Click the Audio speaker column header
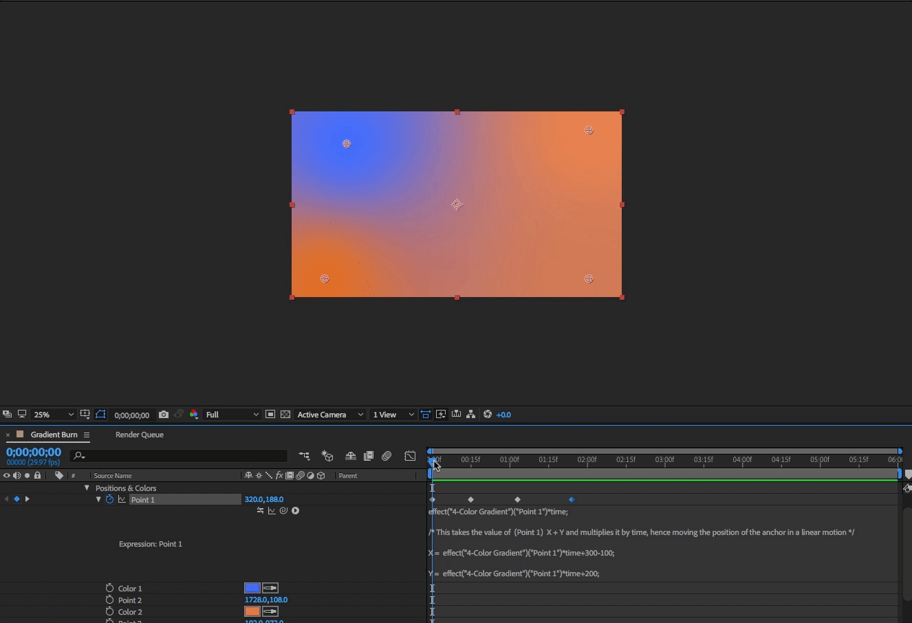The height and width of the screenshot is (623, 912). pos(17,475)
